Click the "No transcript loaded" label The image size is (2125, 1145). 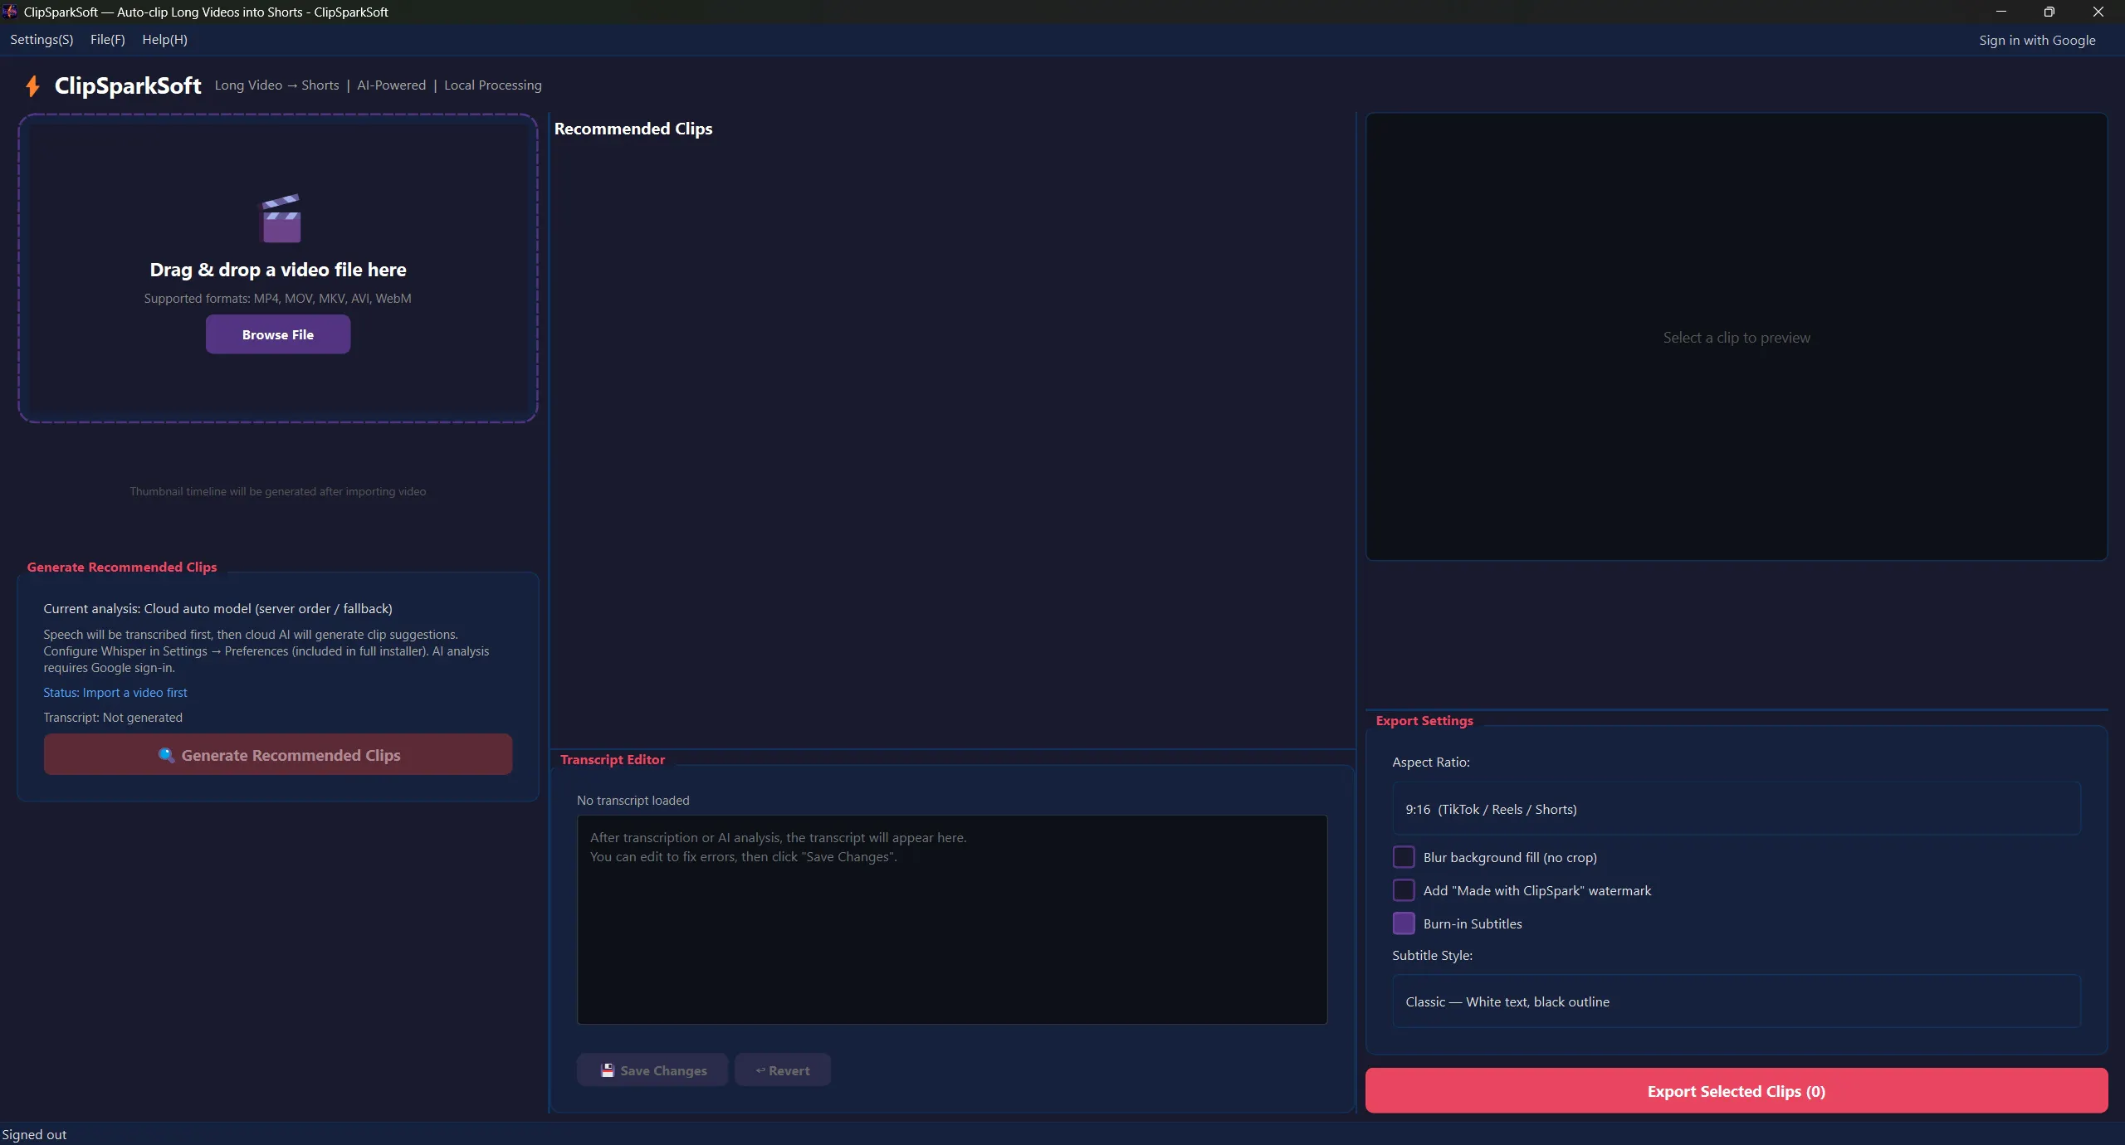[x=633, y=800]
